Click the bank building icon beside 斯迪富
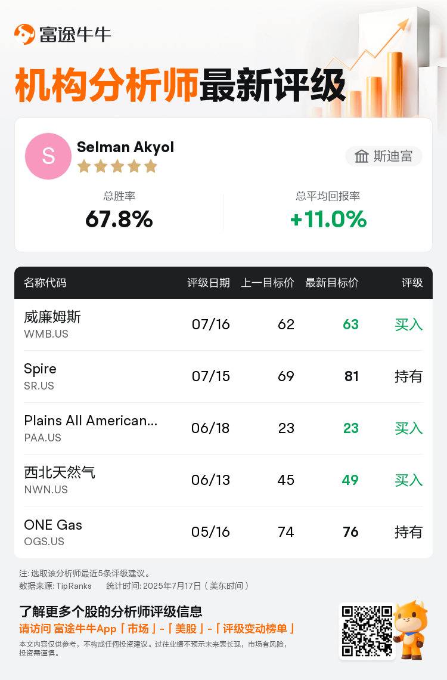 tap(362, 156)
